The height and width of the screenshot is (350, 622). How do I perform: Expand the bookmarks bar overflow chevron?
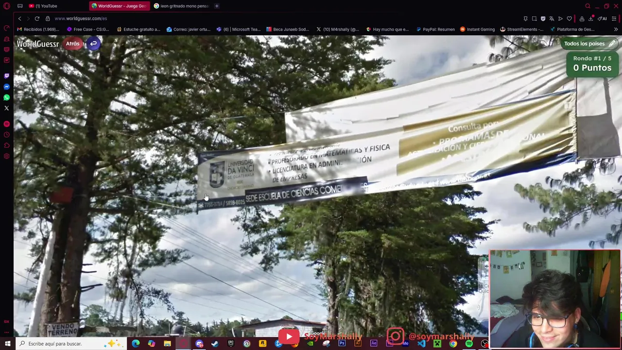tap(616, 29)
